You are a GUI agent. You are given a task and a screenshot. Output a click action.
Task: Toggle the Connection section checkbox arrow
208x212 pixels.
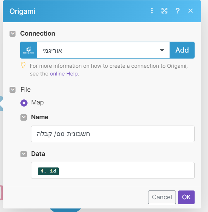12,34
